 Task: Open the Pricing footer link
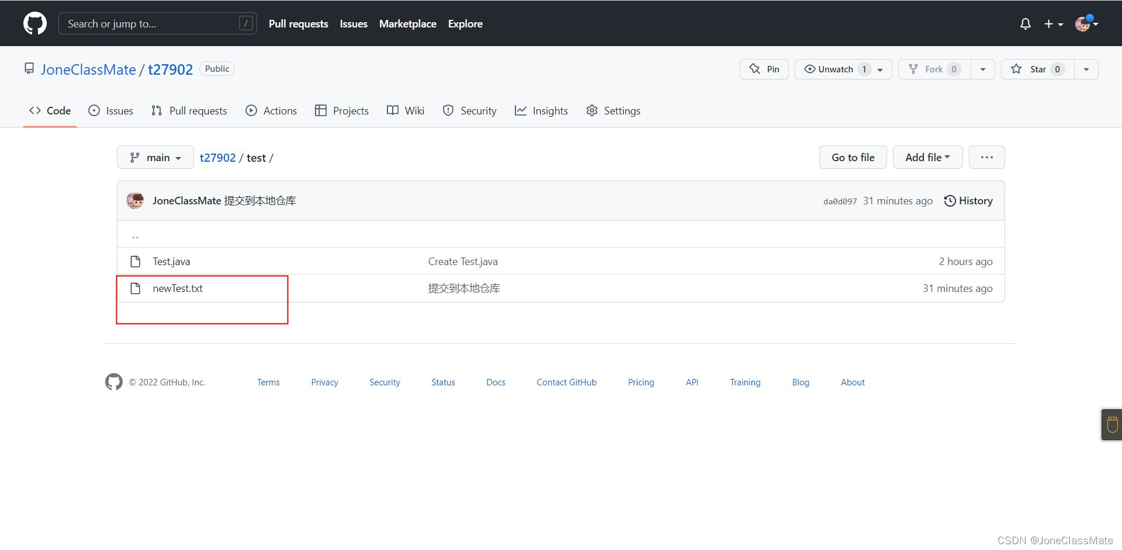pyautogui.click(x=641, y=382)
